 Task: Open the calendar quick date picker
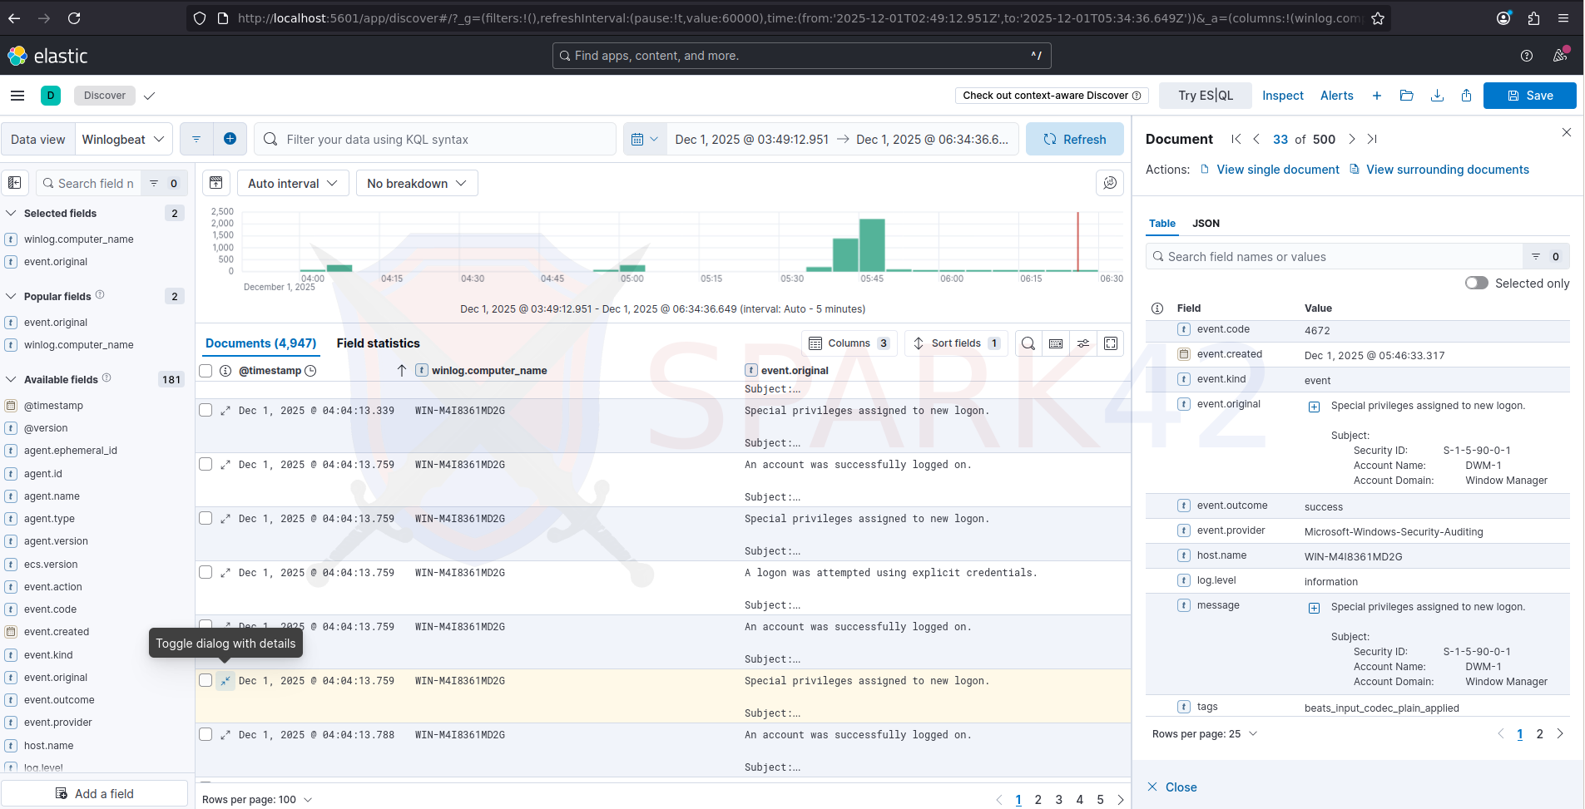pos(644,139)
